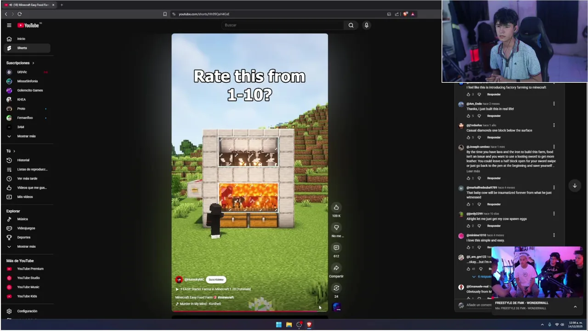The image size is (588, 331).
Task: Open linked video 3 EASY Starter Farms
Action: [x=213, y=289]
